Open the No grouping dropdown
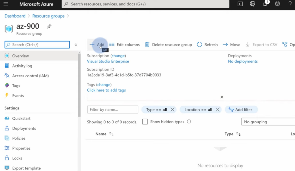The height and width of the screenshot is (171, 295). 268,122
